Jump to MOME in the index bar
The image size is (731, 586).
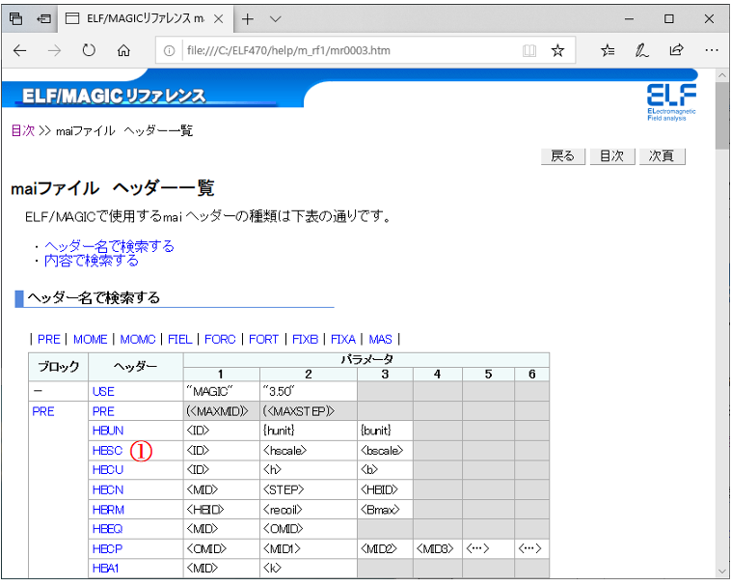pyautogui.click(x=90, y=339)
